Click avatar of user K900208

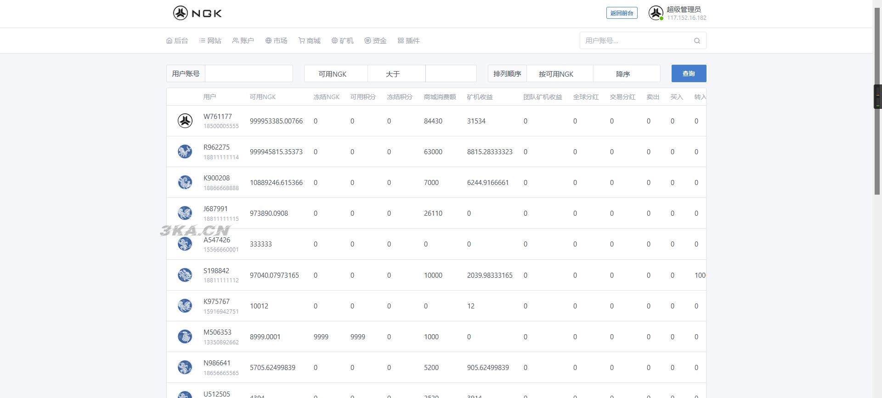pos(185,182)
